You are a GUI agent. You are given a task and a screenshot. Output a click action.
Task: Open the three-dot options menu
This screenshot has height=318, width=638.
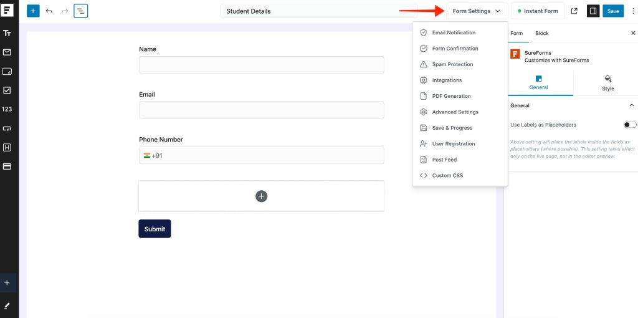pos(633,11)
